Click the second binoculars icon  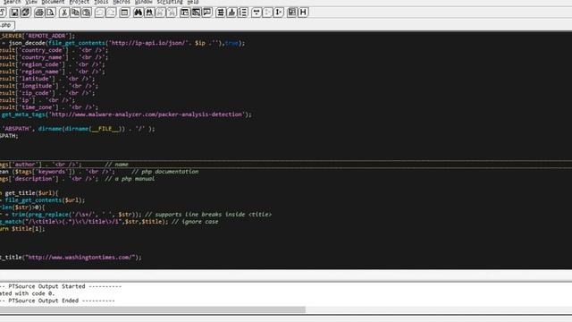pos(149,13)
